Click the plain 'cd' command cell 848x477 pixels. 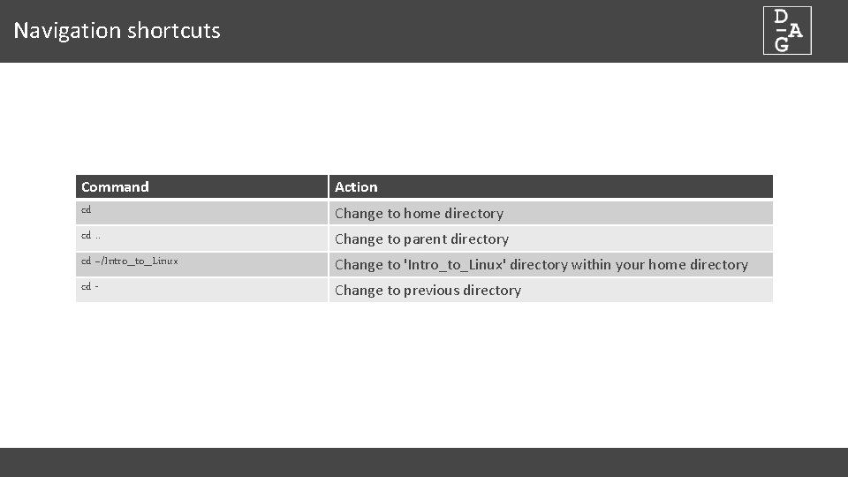tap(87, 209)
